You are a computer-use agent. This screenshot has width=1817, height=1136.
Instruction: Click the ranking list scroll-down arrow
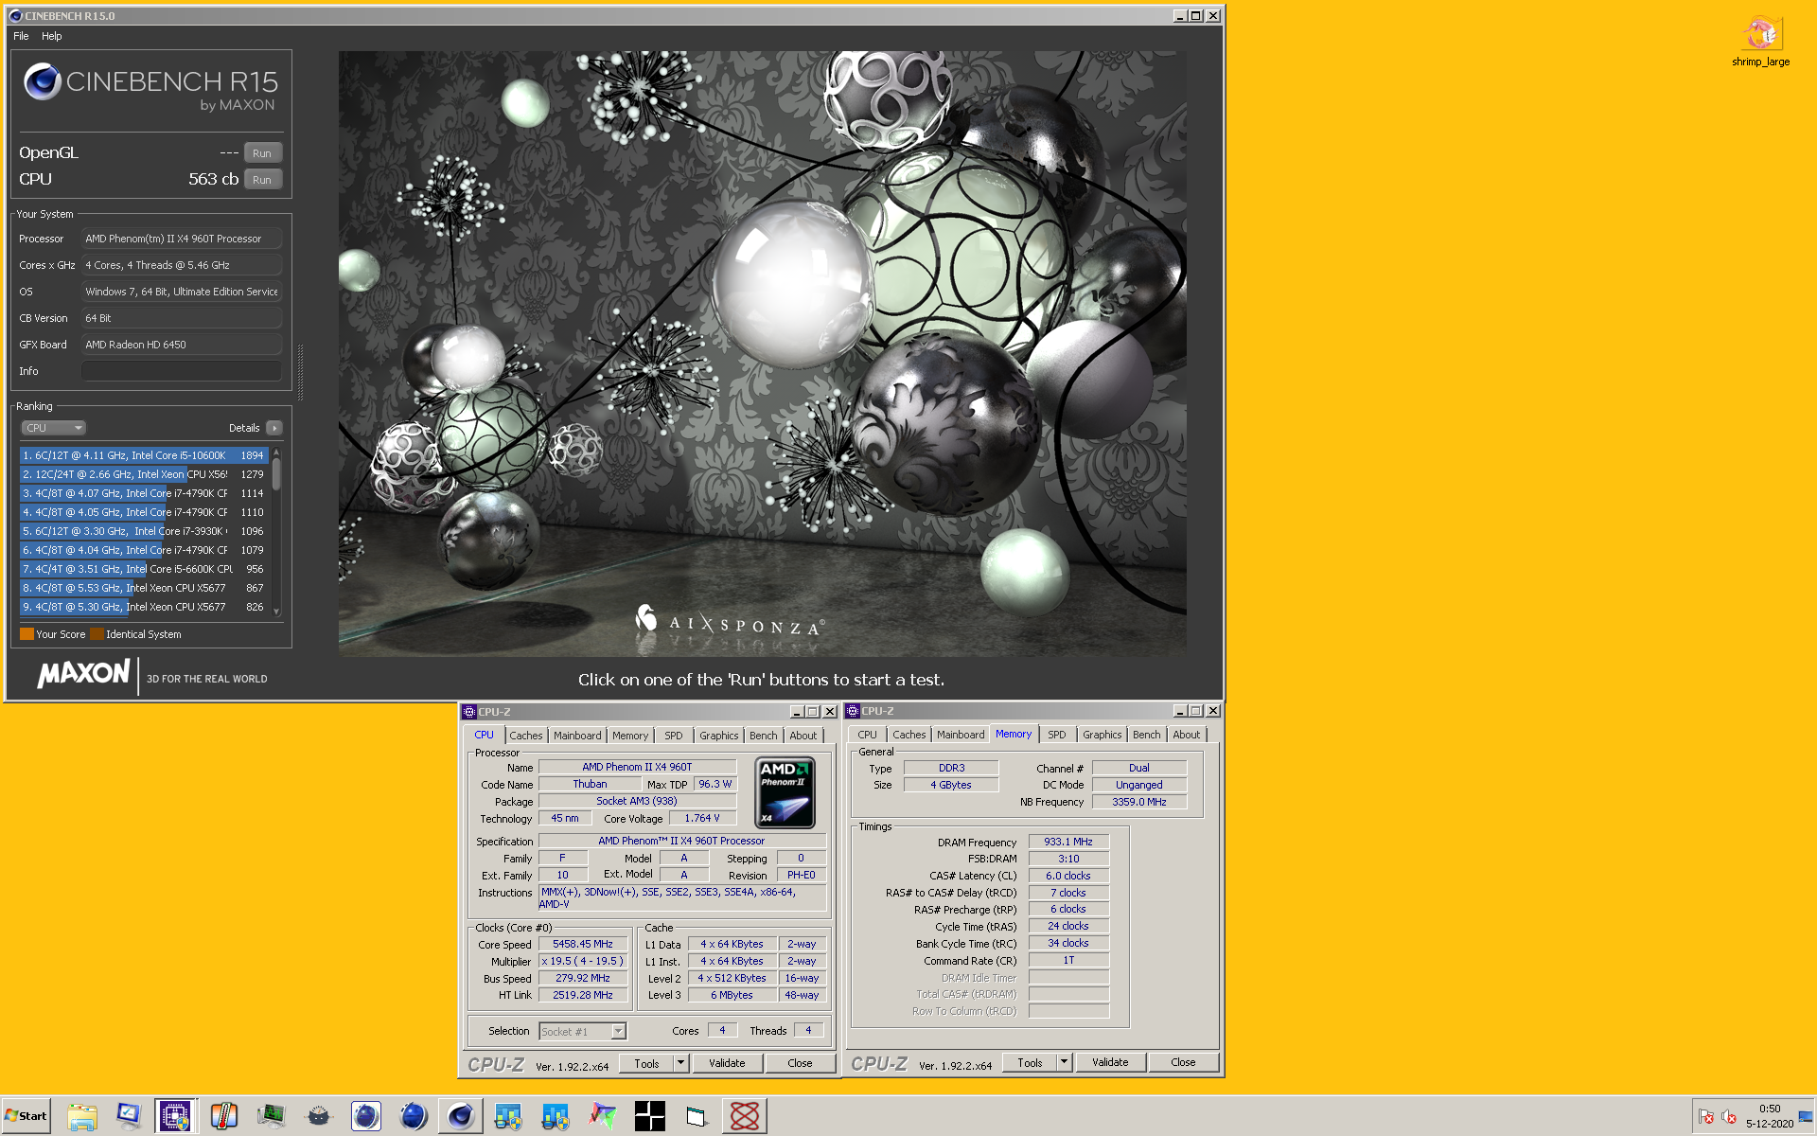tap(276, 612)
